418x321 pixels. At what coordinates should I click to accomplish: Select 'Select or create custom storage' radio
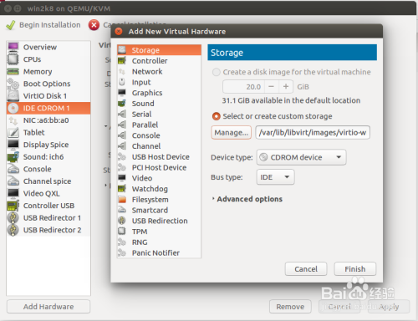(217, 116)
